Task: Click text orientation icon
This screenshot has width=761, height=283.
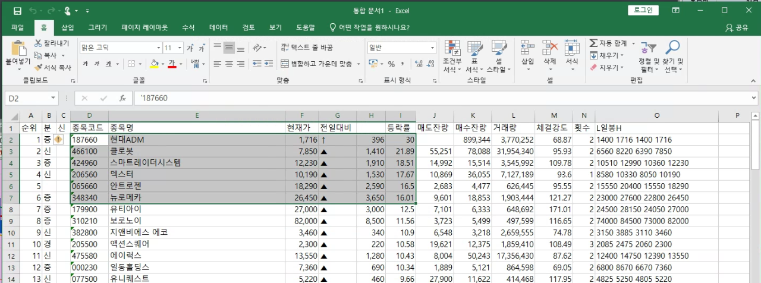Action: point(257,48)
